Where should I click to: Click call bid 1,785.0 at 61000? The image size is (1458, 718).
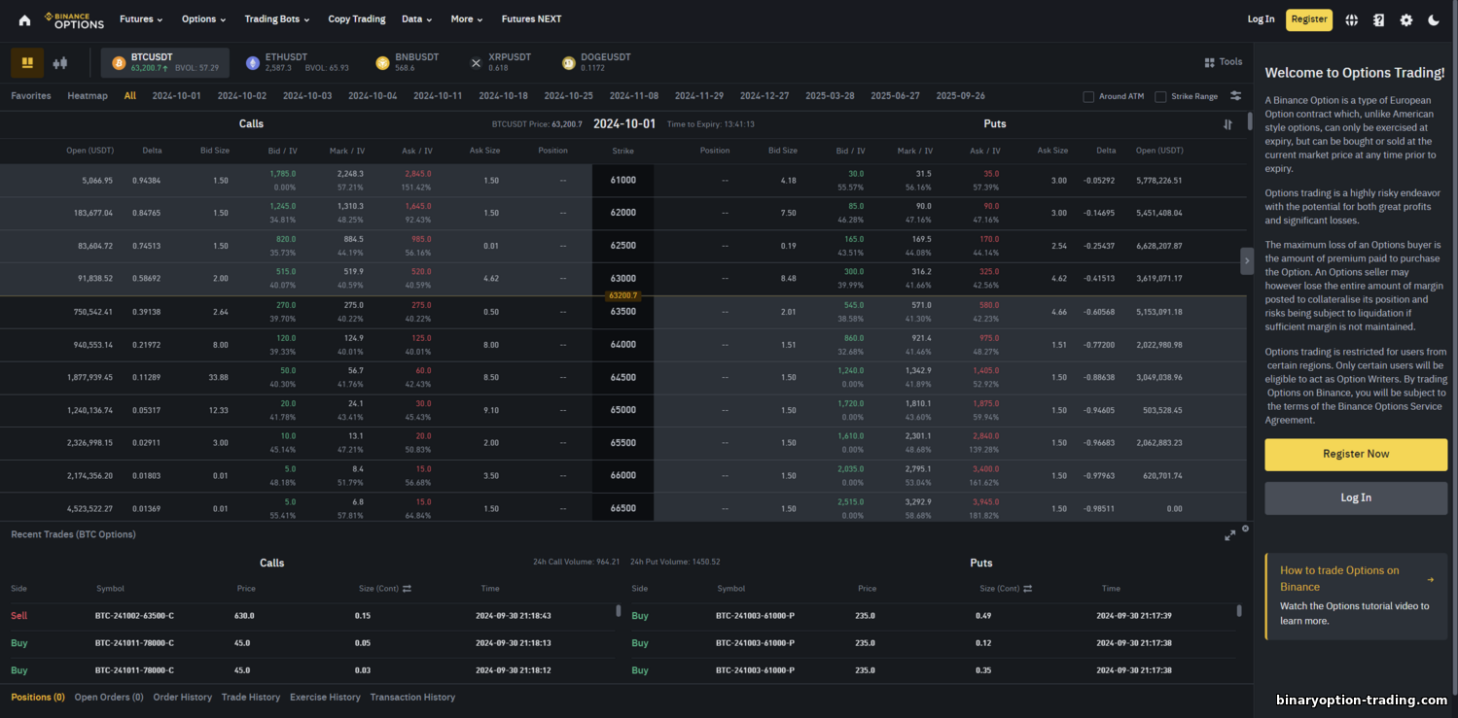pyautogui.click(x=283, y=174)
